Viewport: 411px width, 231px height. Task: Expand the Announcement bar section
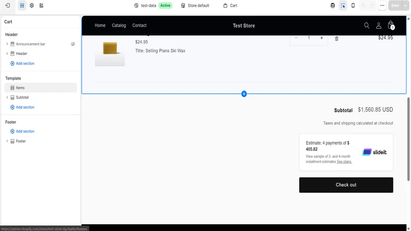click(x=7, y=44)
